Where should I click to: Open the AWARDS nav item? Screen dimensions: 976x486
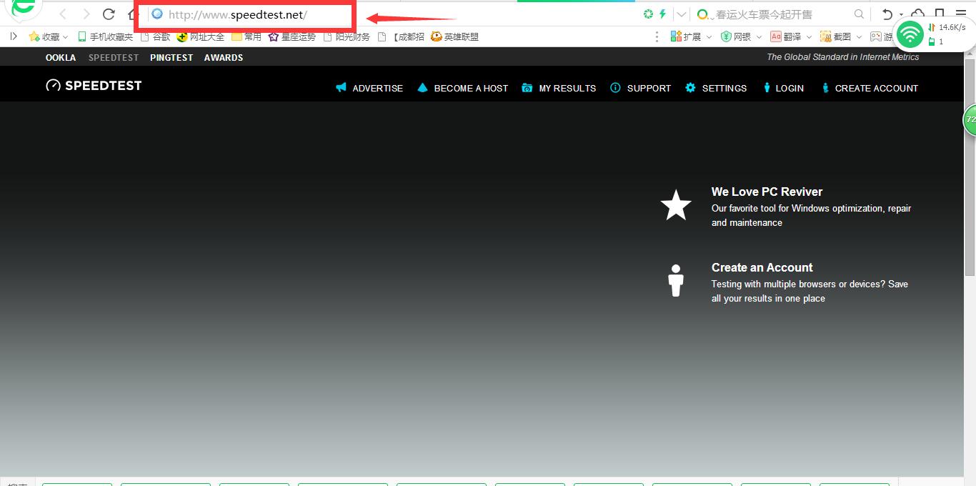click(224, 57)
